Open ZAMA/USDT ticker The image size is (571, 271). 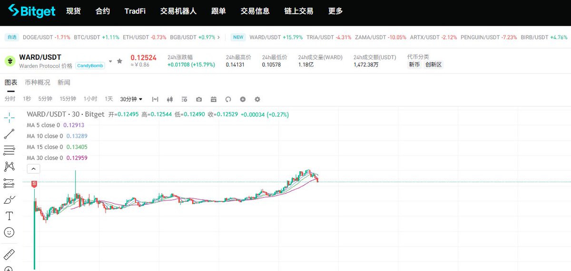point(381,37)
